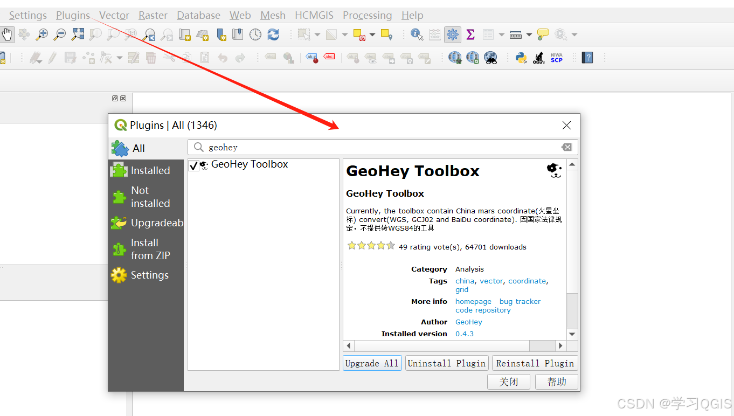Screen dimensions: 734x416
Task: Click the Zoom Full extent icon
Action: (78, 34)
